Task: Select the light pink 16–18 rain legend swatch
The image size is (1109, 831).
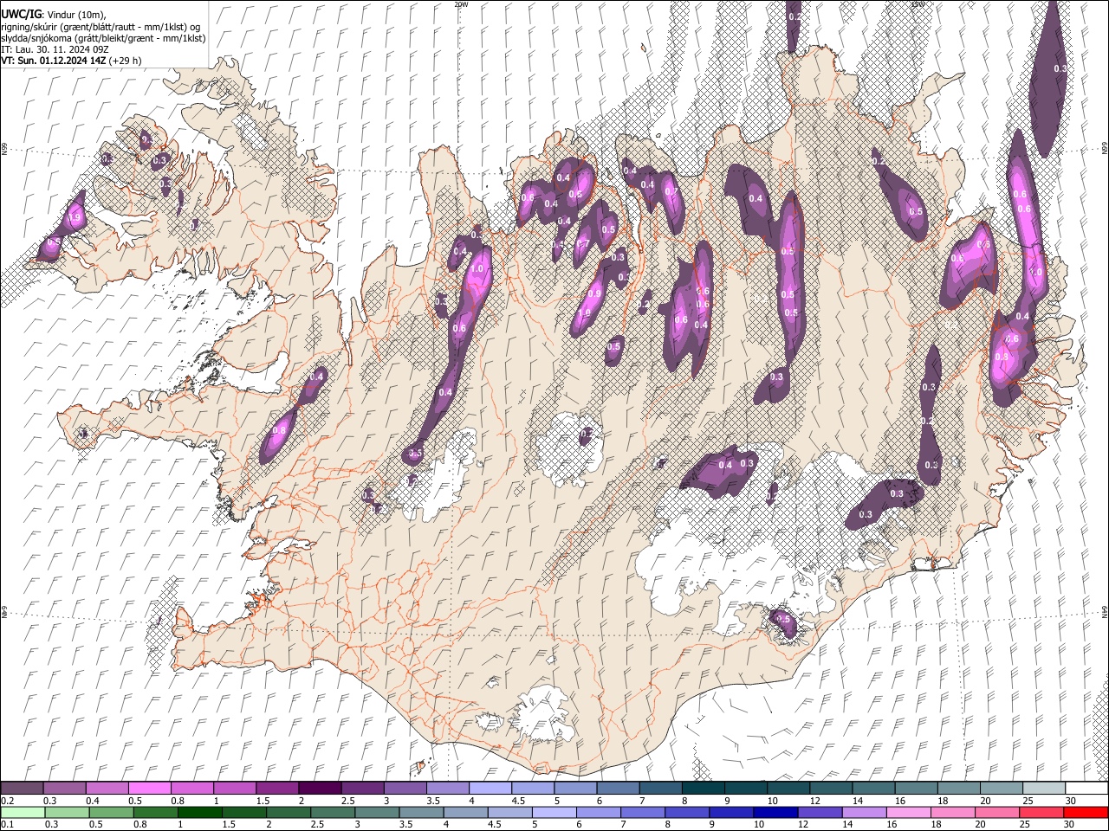Action: point(908,813)
